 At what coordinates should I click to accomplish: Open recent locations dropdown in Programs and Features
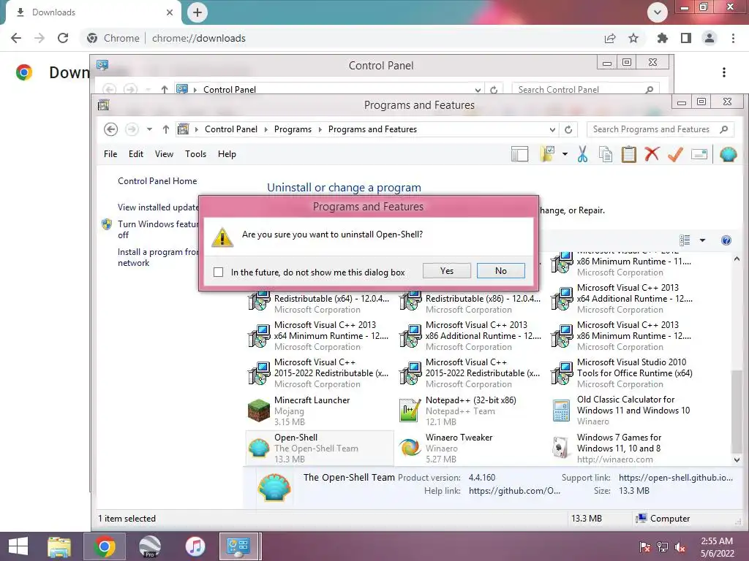[x=149, y=129]
